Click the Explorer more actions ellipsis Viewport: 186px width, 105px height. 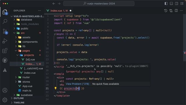click(40, 10)
